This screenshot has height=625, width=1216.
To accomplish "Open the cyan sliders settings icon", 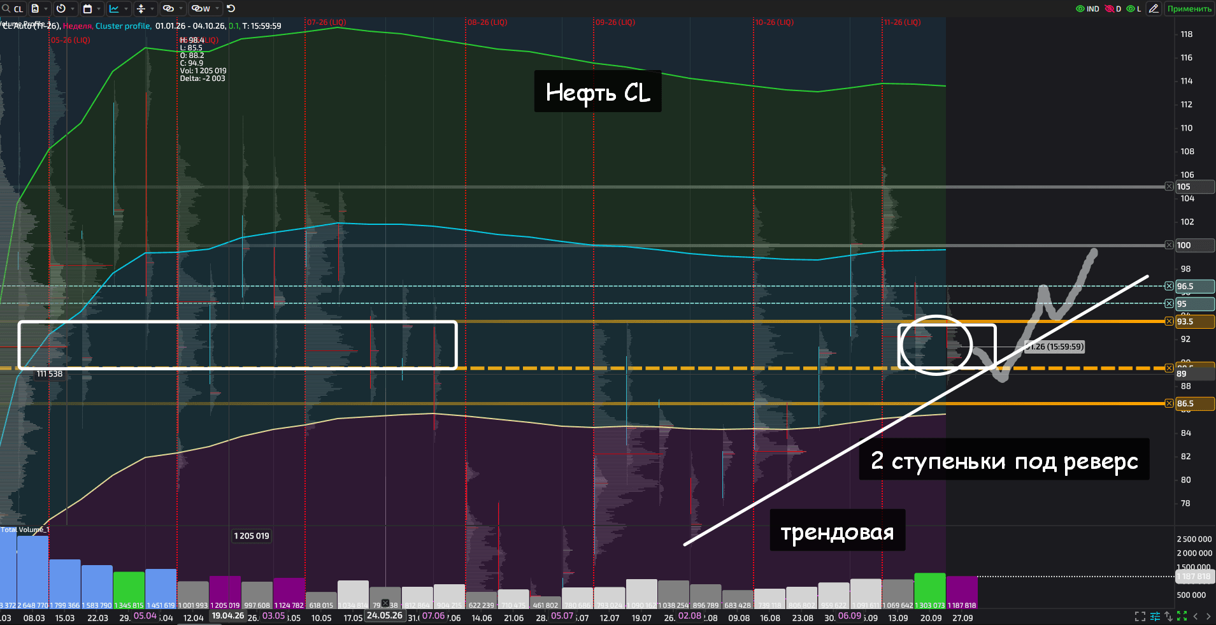I will pyautogui.click(x=1155, y=616).
